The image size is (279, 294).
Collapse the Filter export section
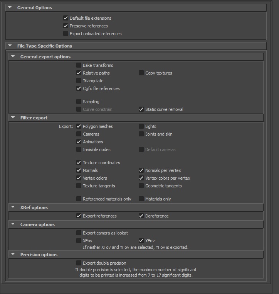click(x=13, y=118)
